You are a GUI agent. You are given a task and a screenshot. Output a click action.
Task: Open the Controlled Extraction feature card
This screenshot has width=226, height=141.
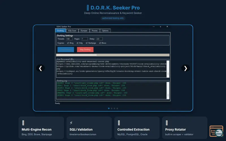pos(137,128)
